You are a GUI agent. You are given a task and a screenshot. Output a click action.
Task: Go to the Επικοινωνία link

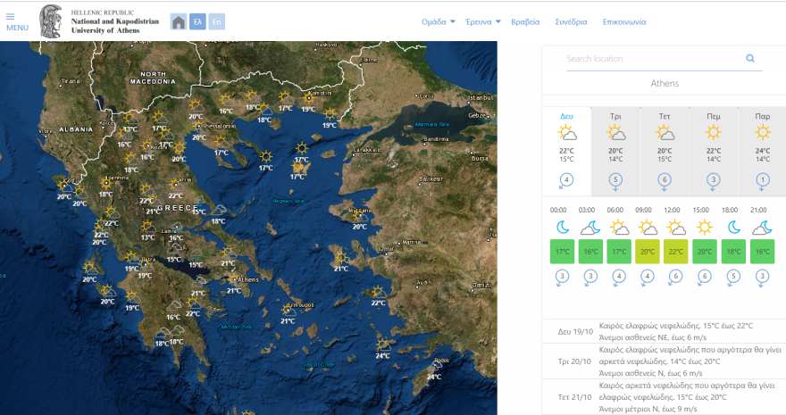click(624, 21)
